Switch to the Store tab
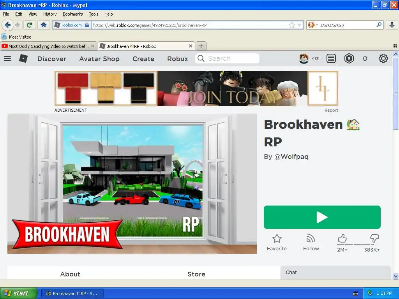The image size is (399, 299). click(x=196, y=274)
